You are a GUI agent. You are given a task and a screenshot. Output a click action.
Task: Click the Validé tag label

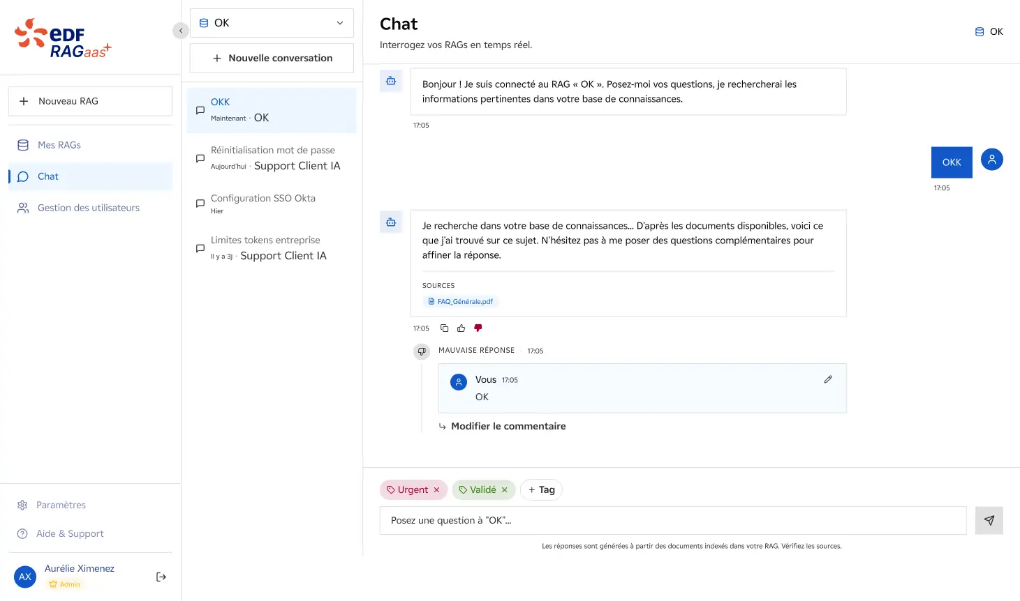click(483, 490)
